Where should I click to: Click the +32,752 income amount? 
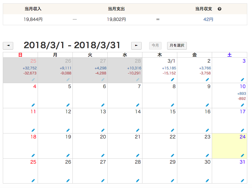[x=30, y=68]
